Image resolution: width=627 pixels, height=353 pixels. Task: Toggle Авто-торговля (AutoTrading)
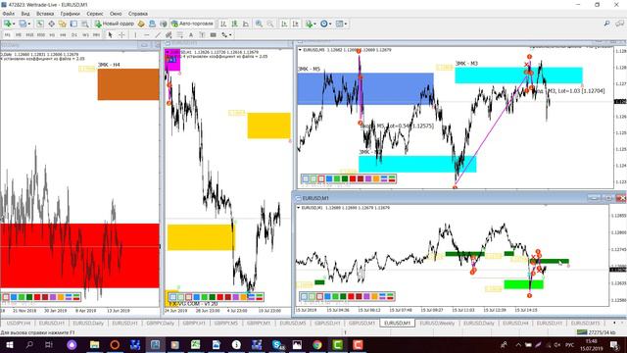click(192, 24)
